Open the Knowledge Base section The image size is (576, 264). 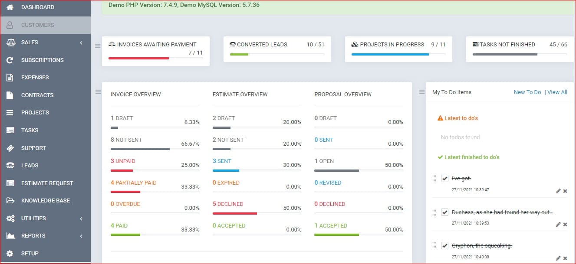(x=45, y=201)
